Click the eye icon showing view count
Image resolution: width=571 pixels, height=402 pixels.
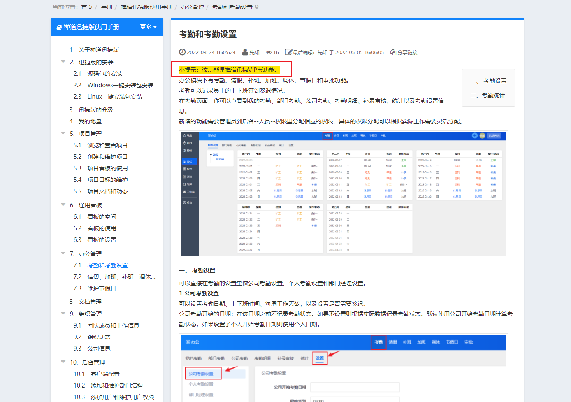pyautogui.click(x=269, y=52)
